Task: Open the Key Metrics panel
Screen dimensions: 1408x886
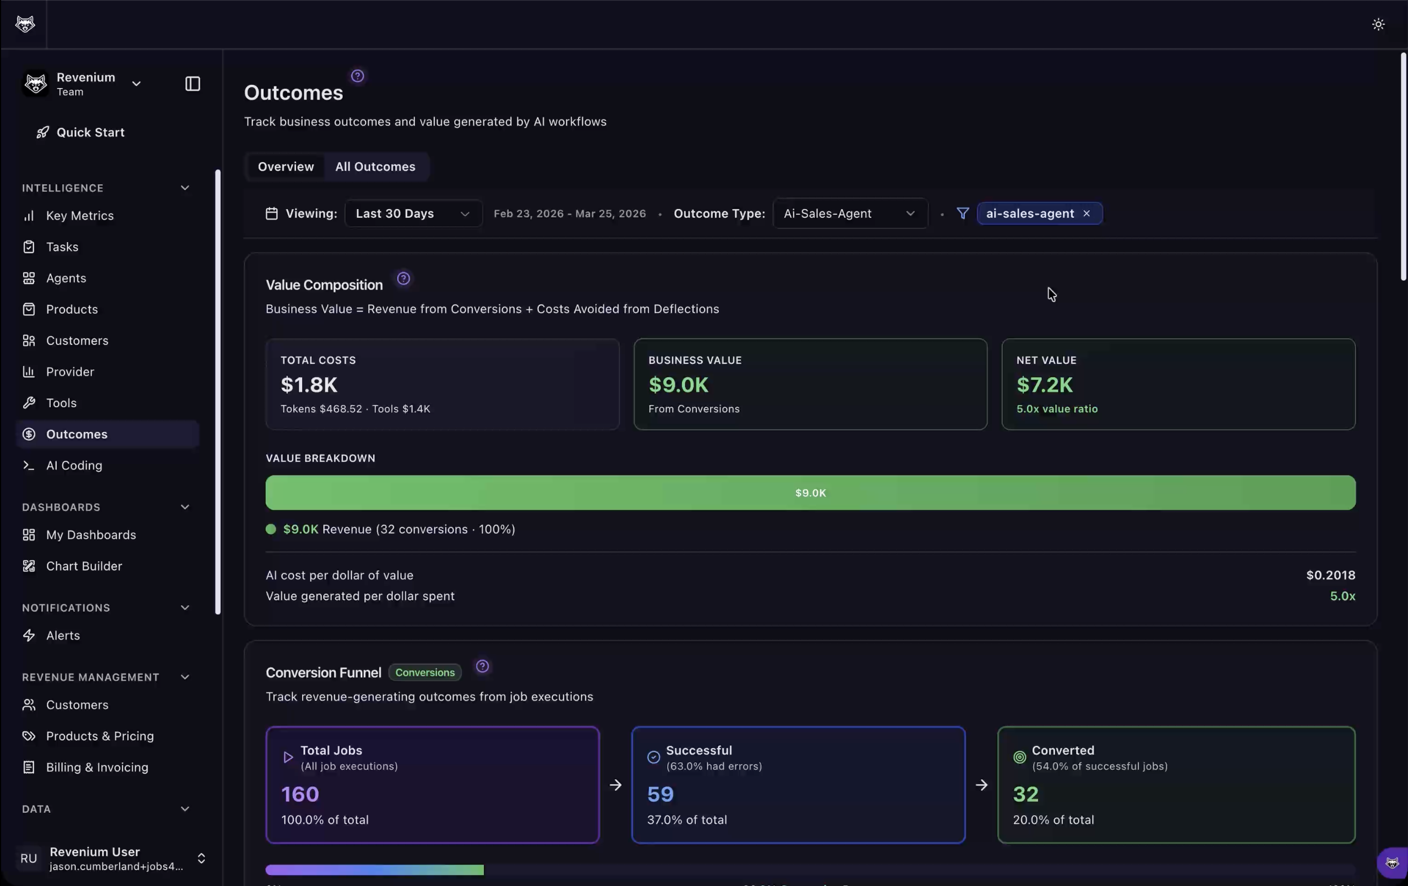Action: (x=79, y=215)
